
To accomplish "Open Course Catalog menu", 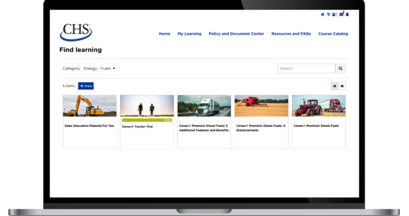I will [333, 34].
